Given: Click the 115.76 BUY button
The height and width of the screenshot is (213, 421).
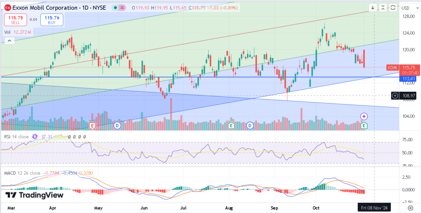Looking at the screenshot, I should [52, 20].
